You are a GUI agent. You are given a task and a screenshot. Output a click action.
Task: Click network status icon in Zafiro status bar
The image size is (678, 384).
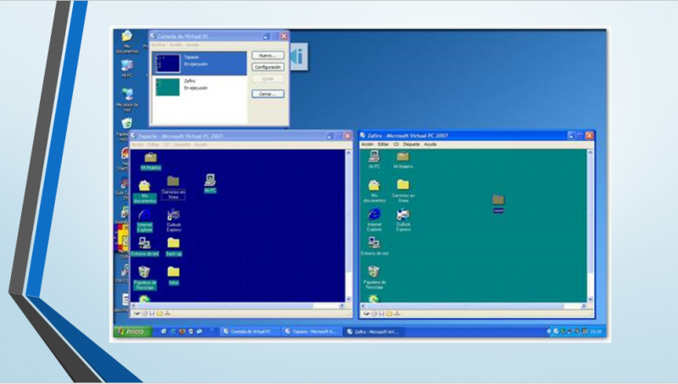coord(397,313)
